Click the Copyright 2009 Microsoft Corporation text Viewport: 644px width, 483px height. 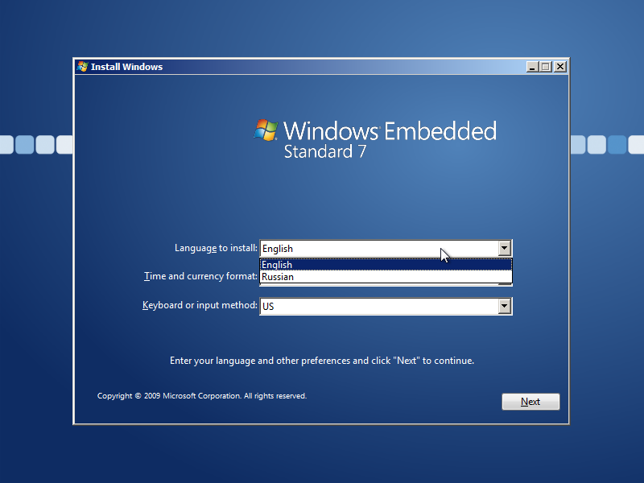coord(202,396)
